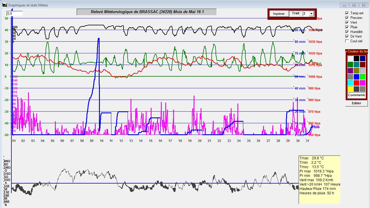Minimize the Graphiques et stats Meteo window
The height and width of the screenshot is (208, 370).
(345, 5)
